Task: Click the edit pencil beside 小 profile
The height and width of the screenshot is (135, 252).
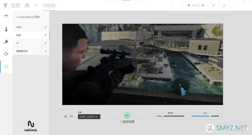Action: (x=46, y=43)
